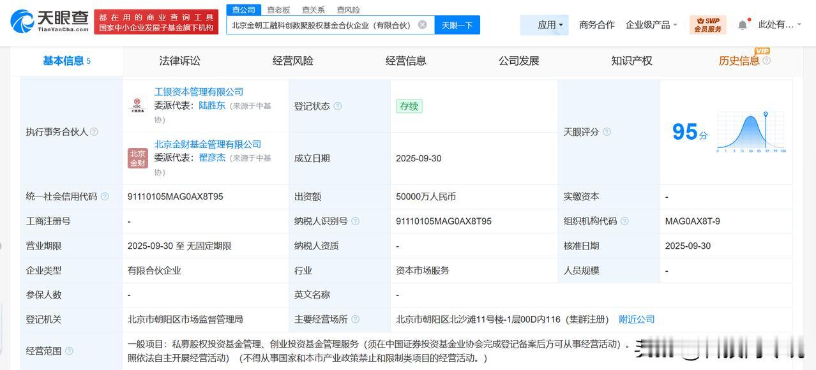Expand the 企业级产品 dropdown
816x370 pixels.
[x=651, y=25]
